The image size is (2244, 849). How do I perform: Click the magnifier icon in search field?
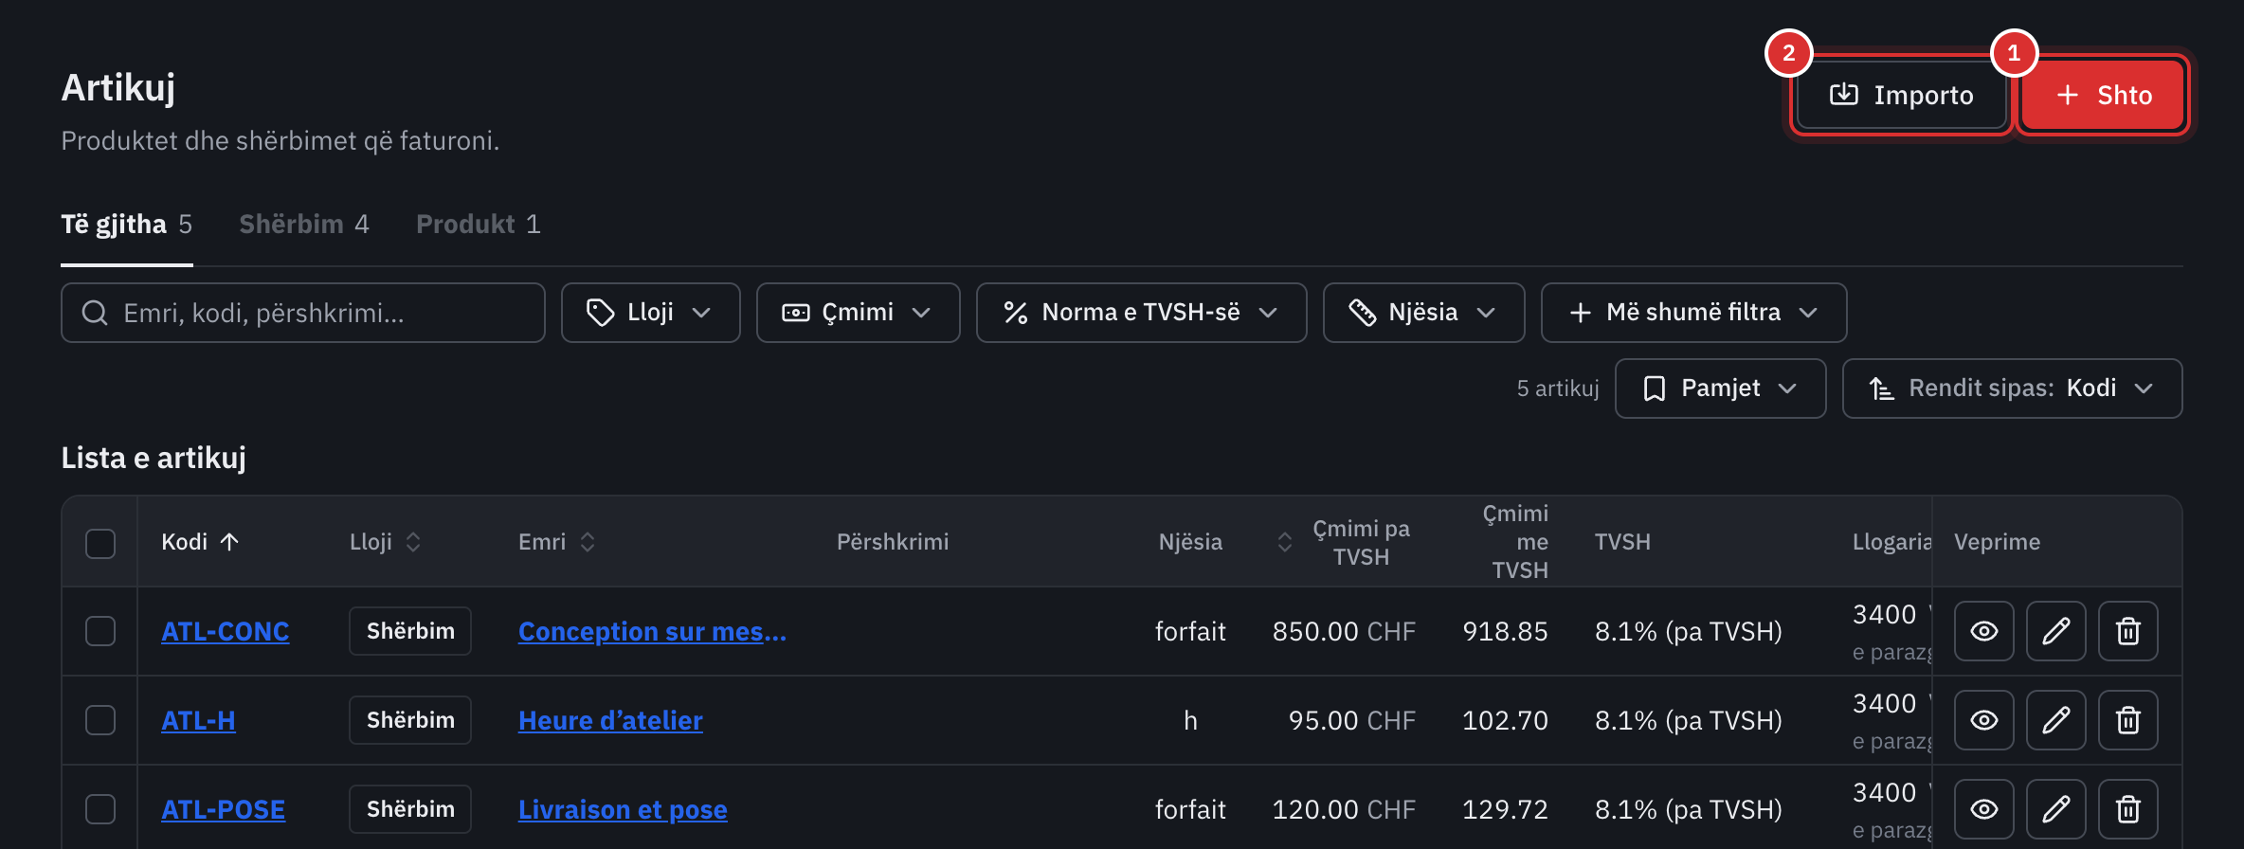click(95, 313)
